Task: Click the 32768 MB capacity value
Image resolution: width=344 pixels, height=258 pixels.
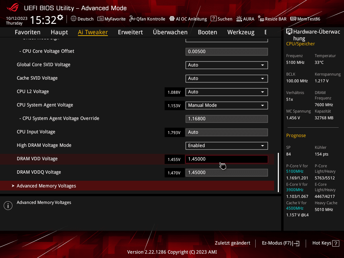Action: (324, 118)
